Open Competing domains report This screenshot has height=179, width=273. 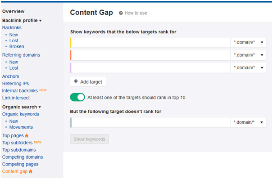click(23, 157)
